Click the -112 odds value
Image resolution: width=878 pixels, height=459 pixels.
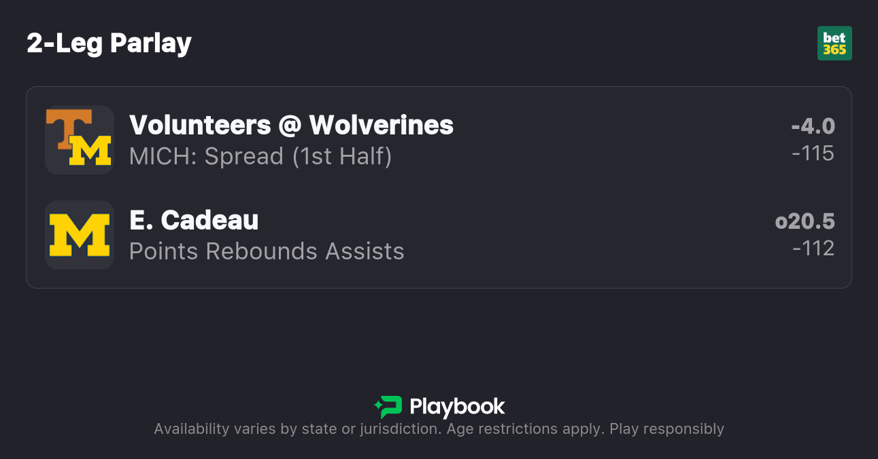click(813, 249)
